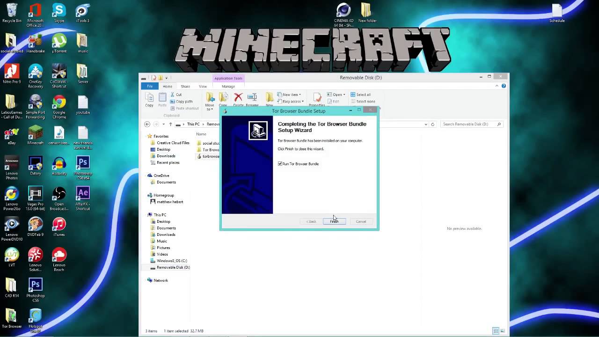The image size is (599, 337).
Task: Select Removable Disk (D:) in the navigation pane
Action: [170, 267]
